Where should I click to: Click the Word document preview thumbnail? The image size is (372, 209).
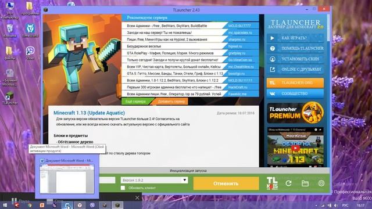tap(67, 179)
